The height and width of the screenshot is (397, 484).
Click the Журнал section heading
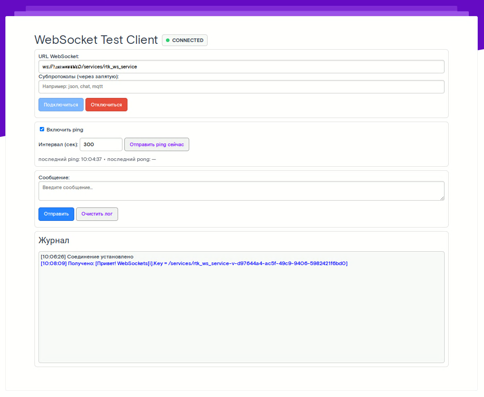(x=54, y=241)
